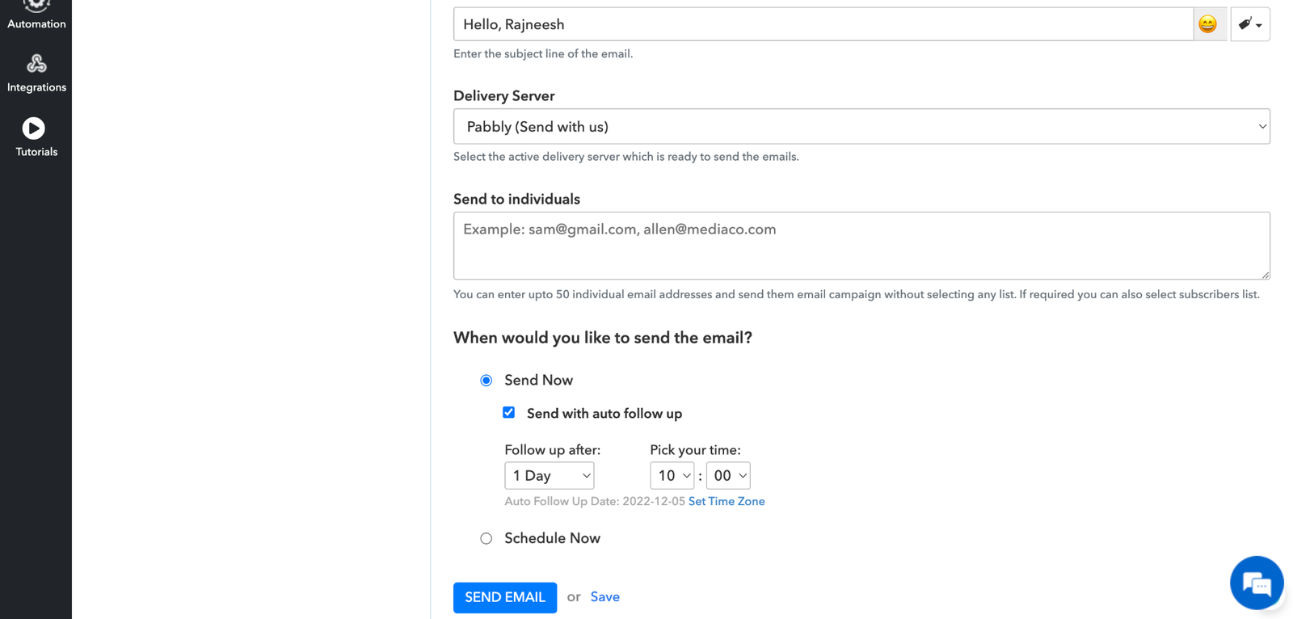The image size is (1293, 619).
Task: Click the 'Delivery Server' heading
Action: pyautogui.click(x=503, y=96)
